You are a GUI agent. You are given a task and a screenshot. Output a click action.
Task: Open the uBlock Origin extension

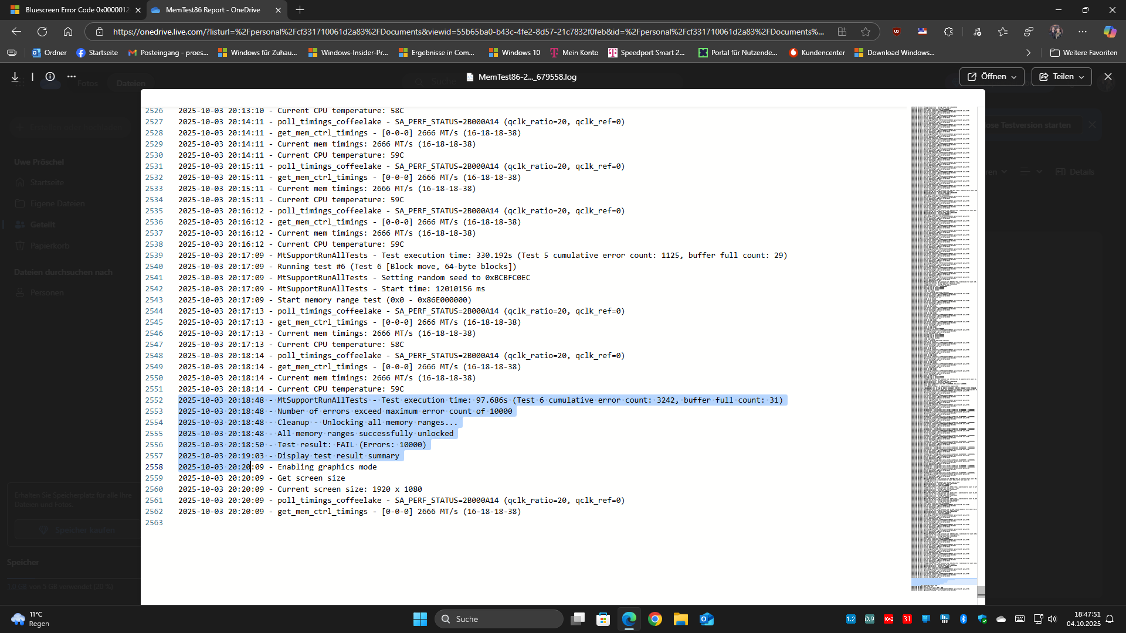[x=897, y=32]
